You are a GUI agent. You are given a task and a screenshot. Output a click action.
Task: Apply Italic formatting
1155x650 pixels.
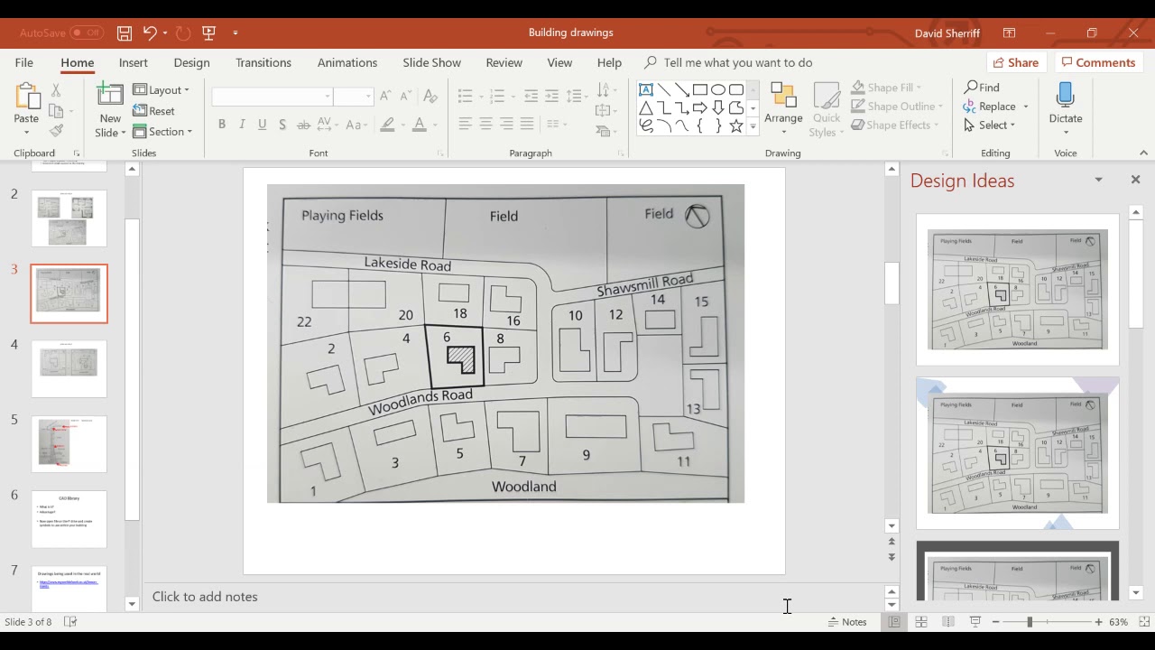(242, 125)
